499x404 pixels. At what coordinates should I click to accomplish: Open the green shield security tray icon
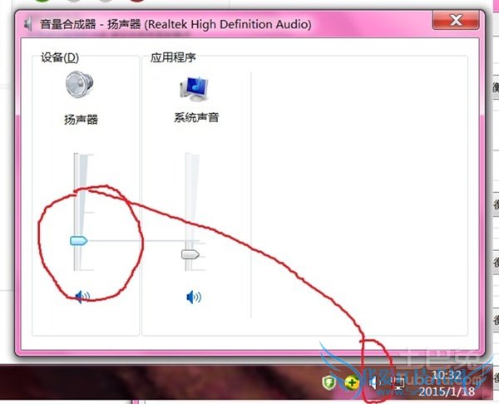329,382
